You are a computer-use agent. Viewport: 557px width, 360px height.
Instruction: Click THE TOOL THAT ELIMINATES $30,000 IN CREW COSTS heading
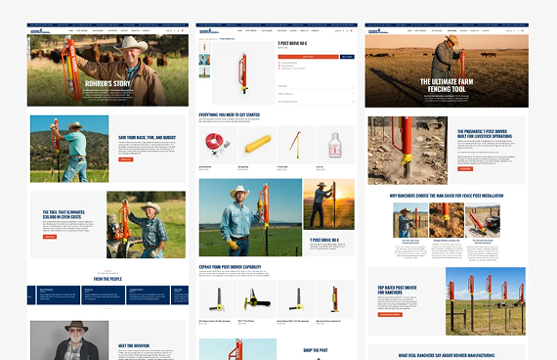tap(64, 214)
